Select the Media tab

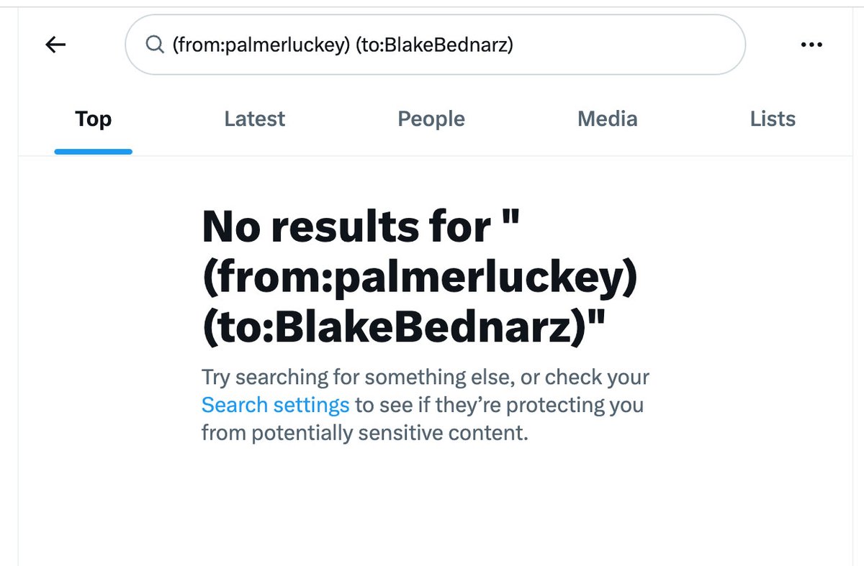pyautogui.click(x=607, y=119)
